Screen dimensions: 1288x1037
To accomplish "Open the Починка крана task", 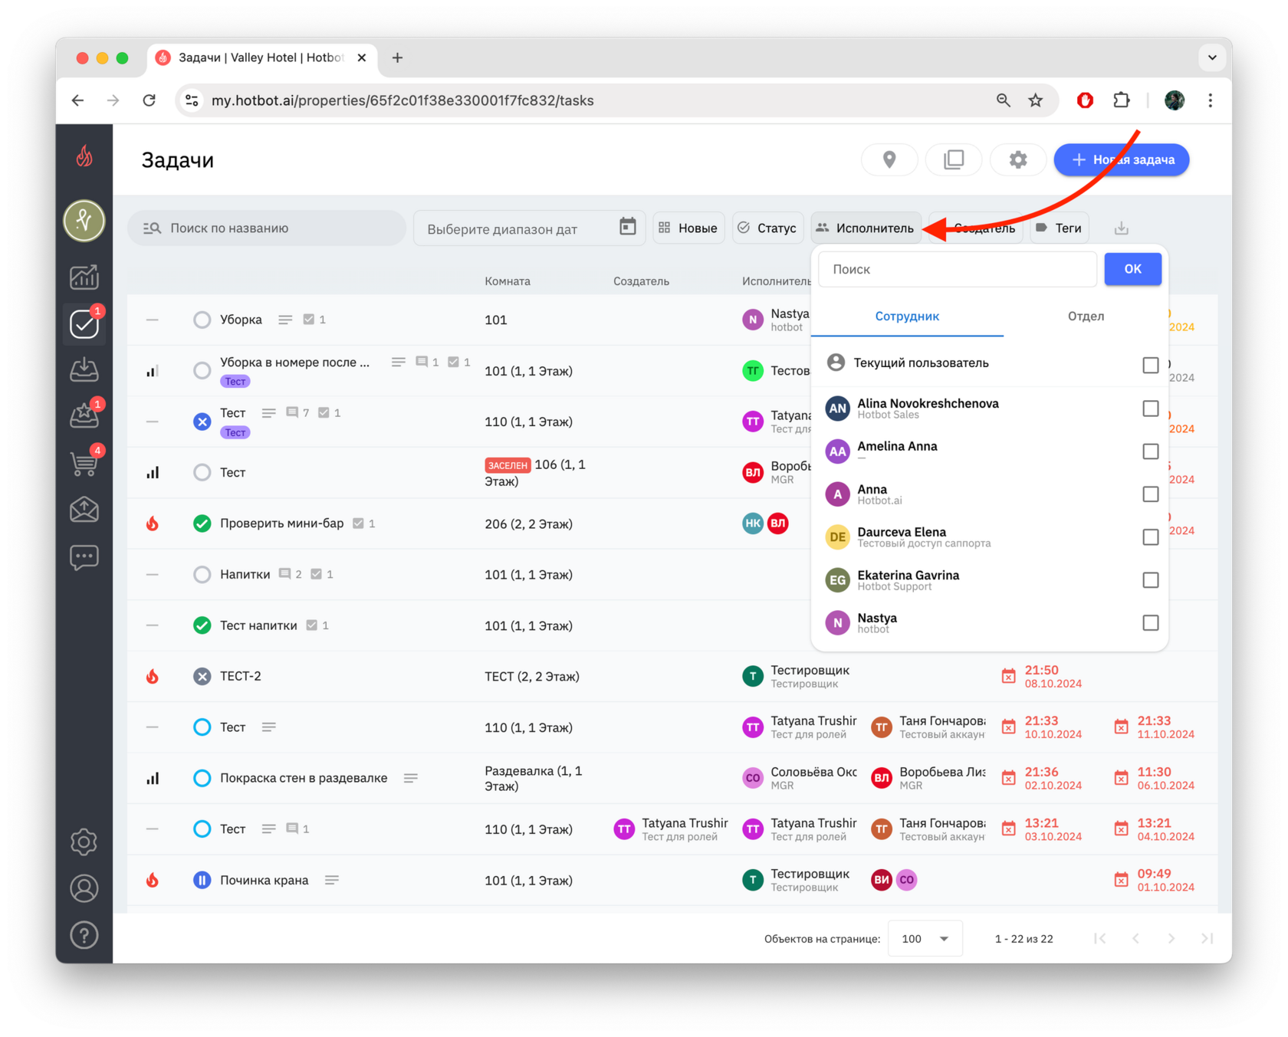I will click(x=264, y=880).
